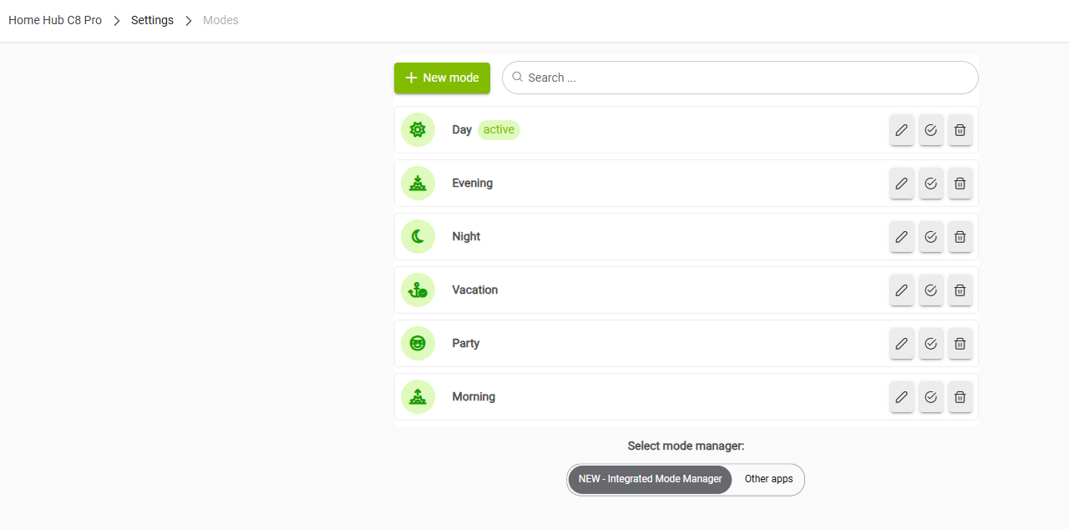Click the trash icon for Party mode
Image resolution: width=1069 pixels, height=529 pixels.
[960, 344]
